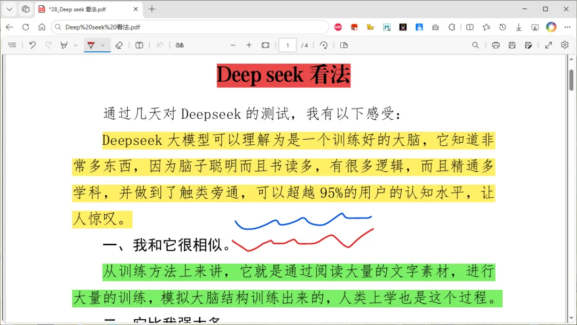Go to browser home page

[42, 27]
